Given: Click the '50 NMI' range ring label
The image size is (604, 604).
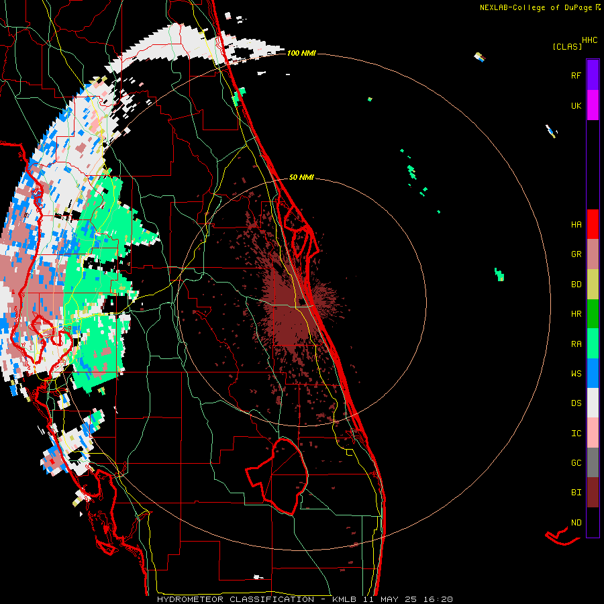Looking at the screenshot, I should [x=301, y=178].
